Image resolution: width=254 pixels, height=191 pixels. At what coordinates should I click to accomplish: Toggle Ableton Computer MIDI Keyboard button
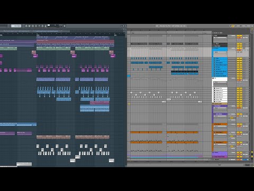click(x=233, y=26)
